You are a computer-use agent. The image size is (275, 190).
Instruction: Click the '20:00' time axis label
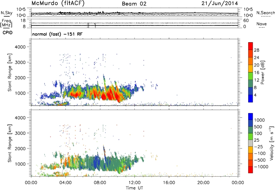(203, 183)
